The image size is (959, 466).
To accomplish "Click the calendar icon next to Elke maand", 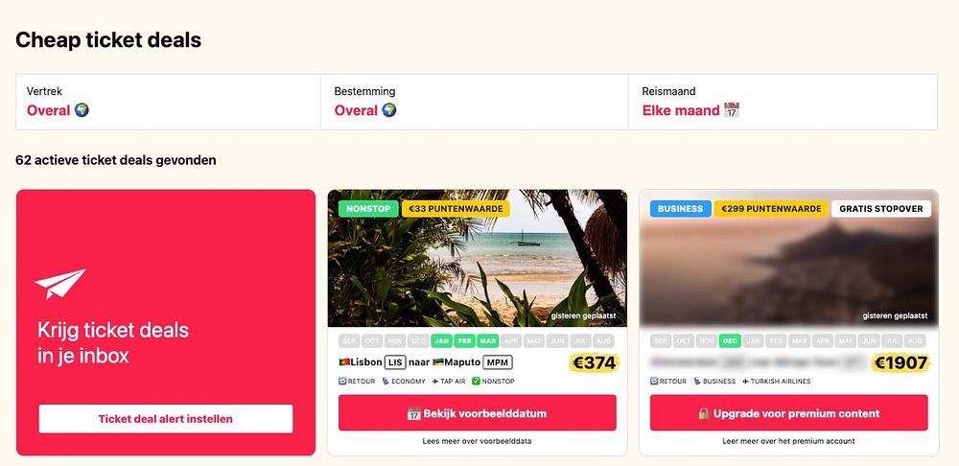I will click(x=732, y=110).
